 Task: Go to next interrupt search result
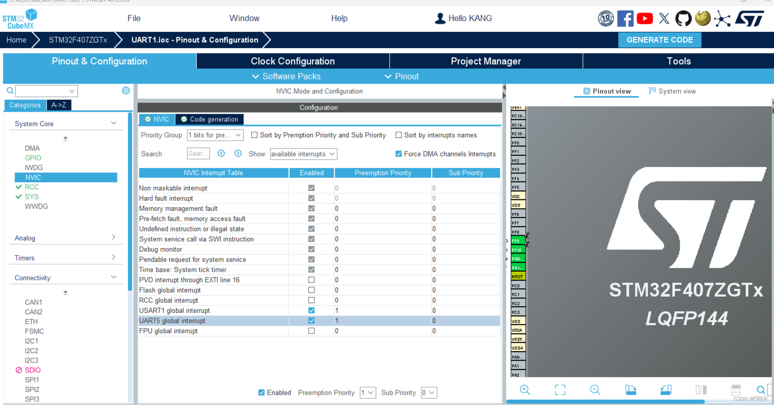[238, 153]
